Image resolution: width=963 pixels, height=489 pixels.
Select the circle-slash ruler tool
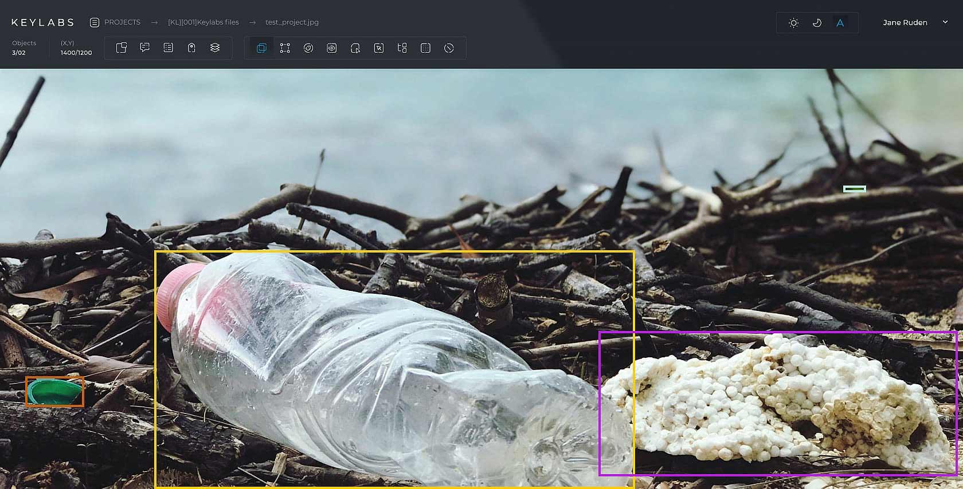click(x=449, y=48)
